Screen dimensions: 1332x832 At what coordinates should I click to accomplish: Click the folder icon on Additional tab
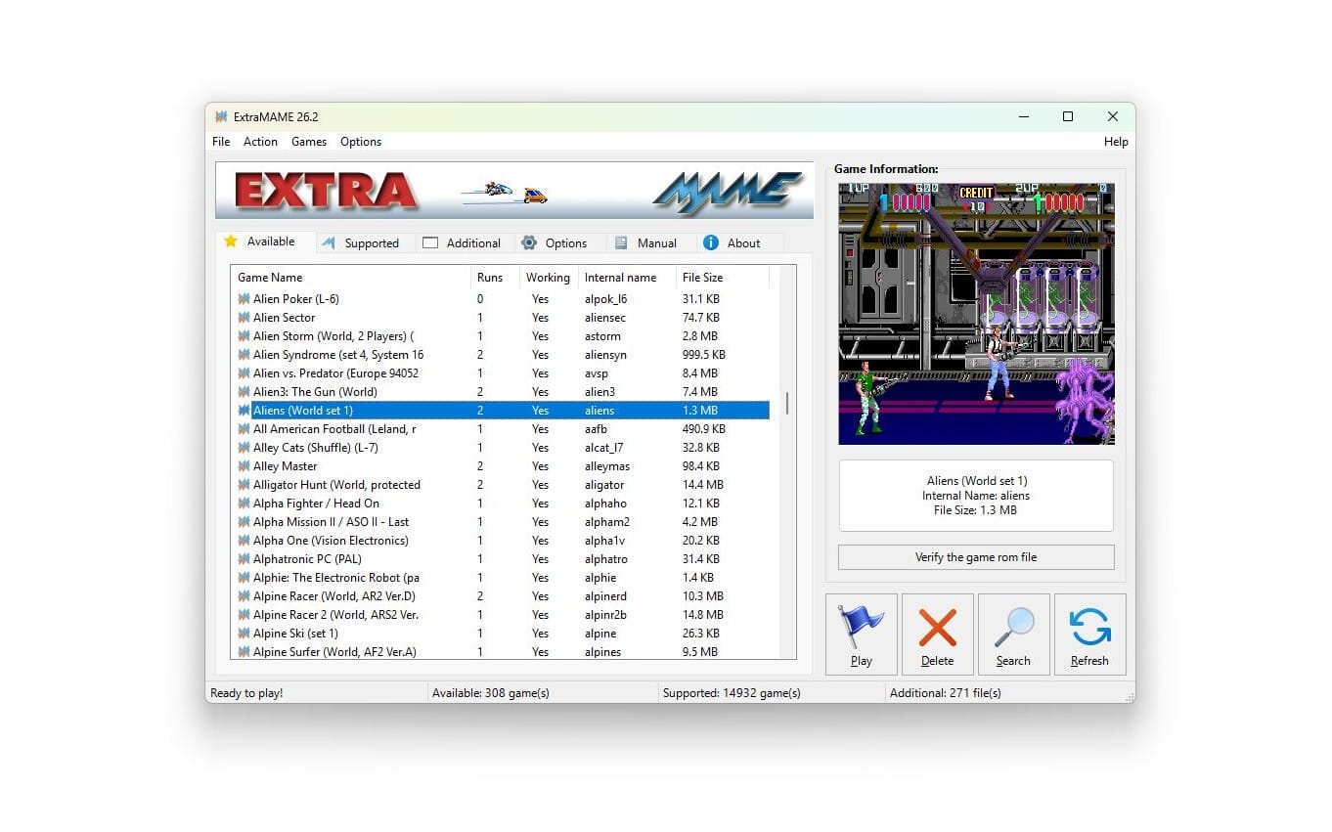pyautogui.click(x=430, y=242)
